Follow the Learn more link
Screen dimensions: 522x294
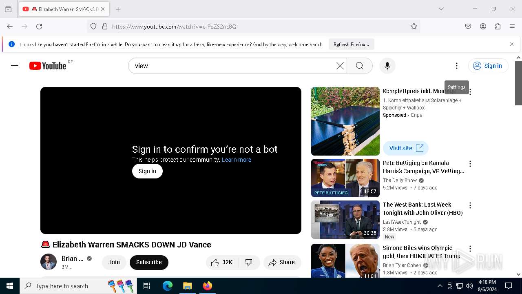237,160
